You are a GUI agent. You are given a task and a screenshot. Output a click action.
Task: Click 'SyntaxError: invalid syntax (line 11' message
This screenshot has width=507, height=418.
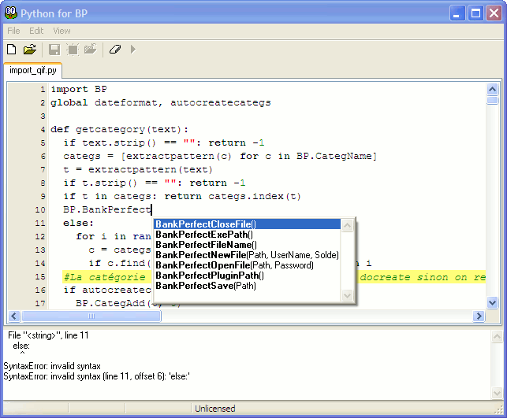pyautogui.click(x=96, y=376)
